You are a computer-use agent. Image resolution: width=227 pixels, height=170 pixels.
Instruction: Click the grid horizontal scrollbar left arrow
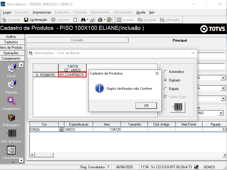(32, 155)
